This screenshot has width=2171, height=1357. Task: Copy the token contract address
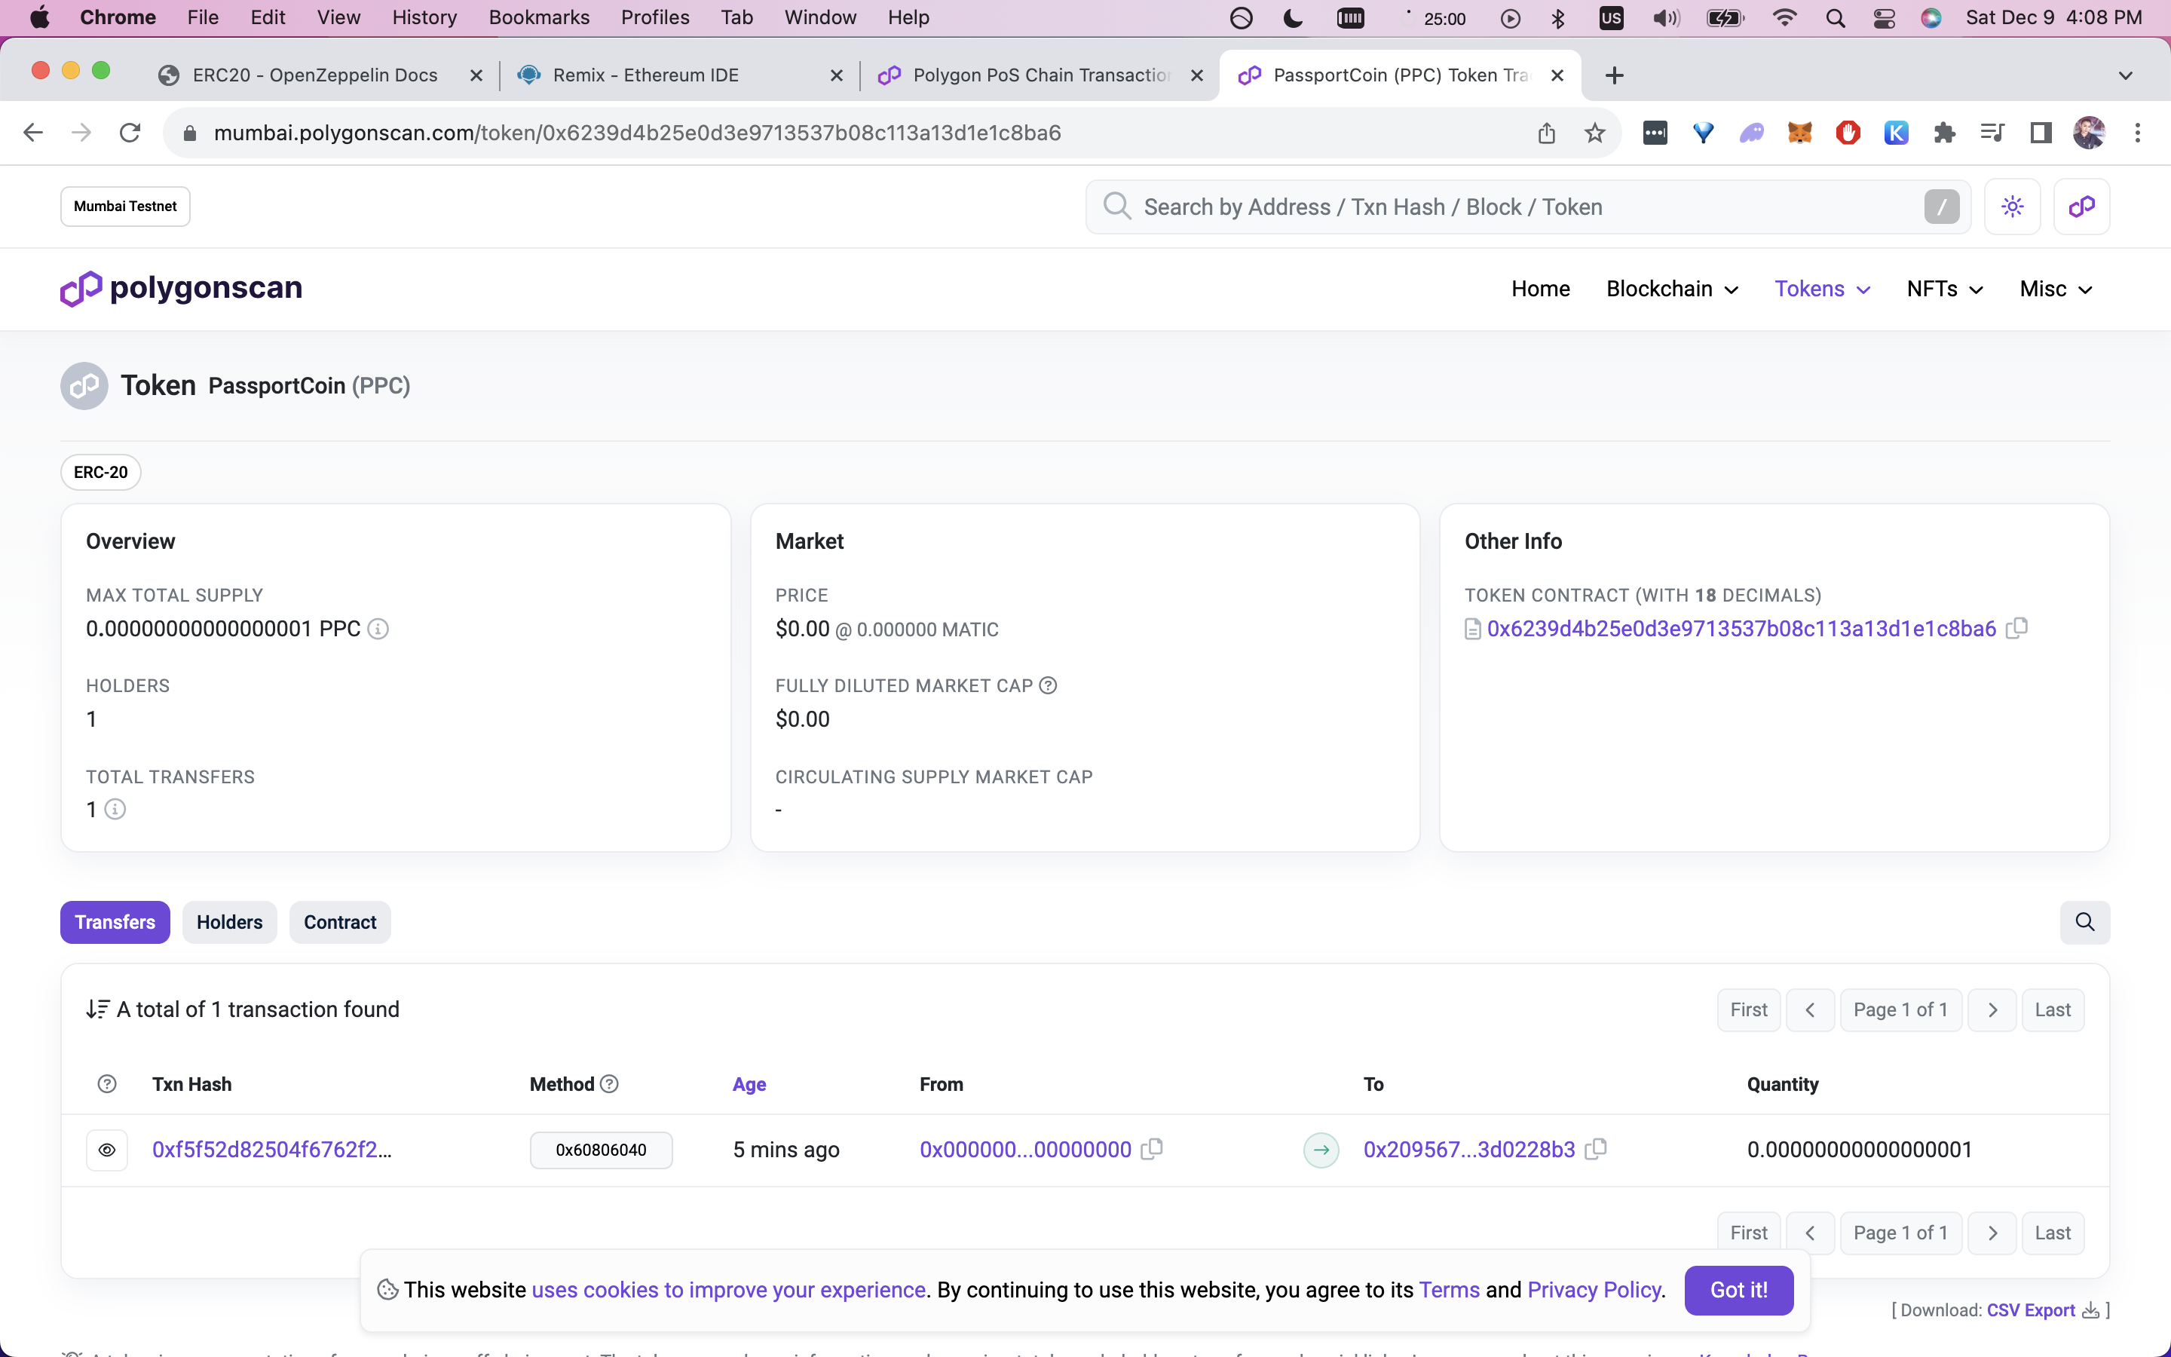click(2016, 628)
